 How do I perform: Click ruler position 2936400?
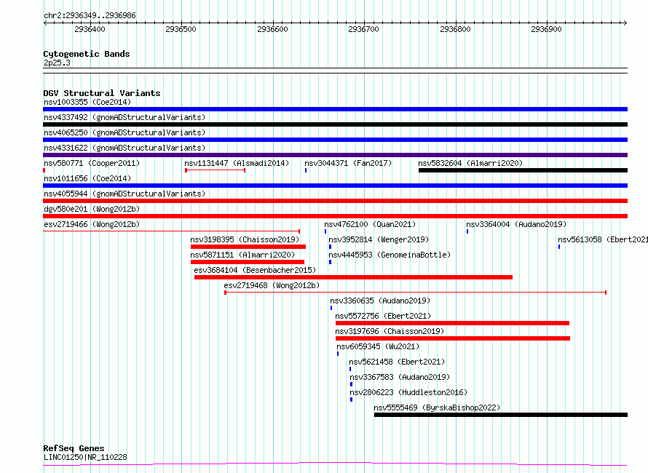tap(90, 29)
